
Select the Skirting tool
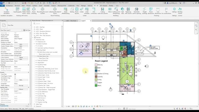72,10
